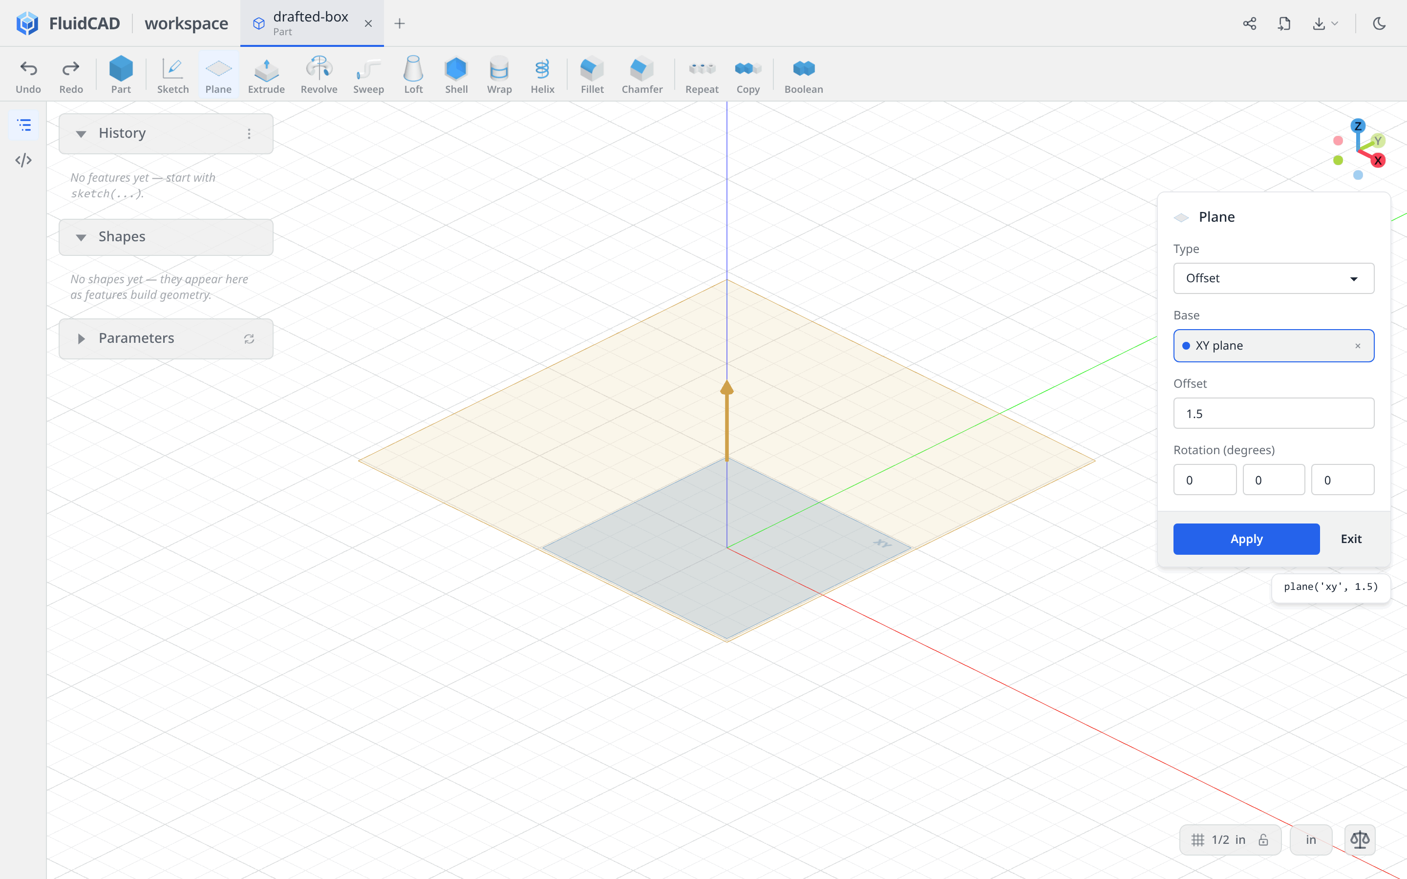Image resolution: width=1407 pixels, height=879 pixels.
Task: Click the Z axis on view gizmo
Action: click(x=1358, y=126)
